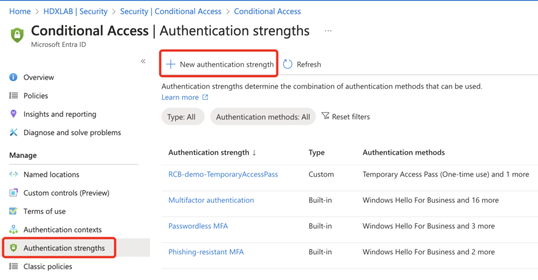Click the Refresh circular arrow icon
The image size is (538, 280).
tap(287, 64)
